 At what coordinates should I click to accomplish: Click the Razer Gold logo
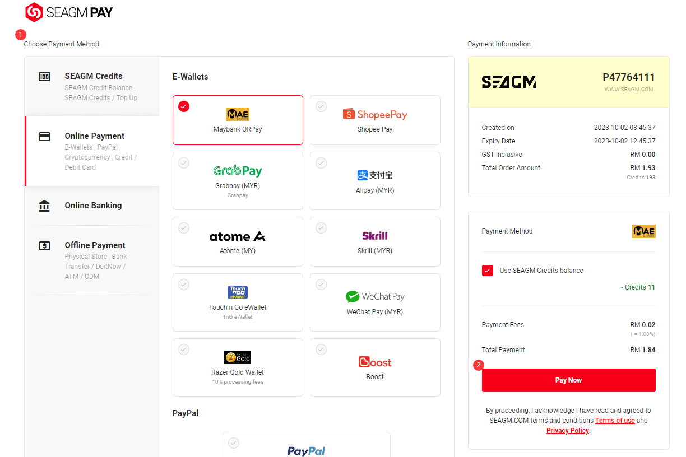point(238,357)
